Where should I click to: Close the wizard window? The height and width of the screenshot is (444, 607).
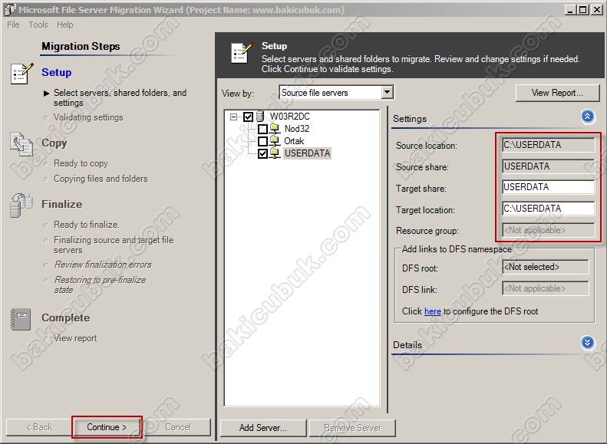[596, 10]
